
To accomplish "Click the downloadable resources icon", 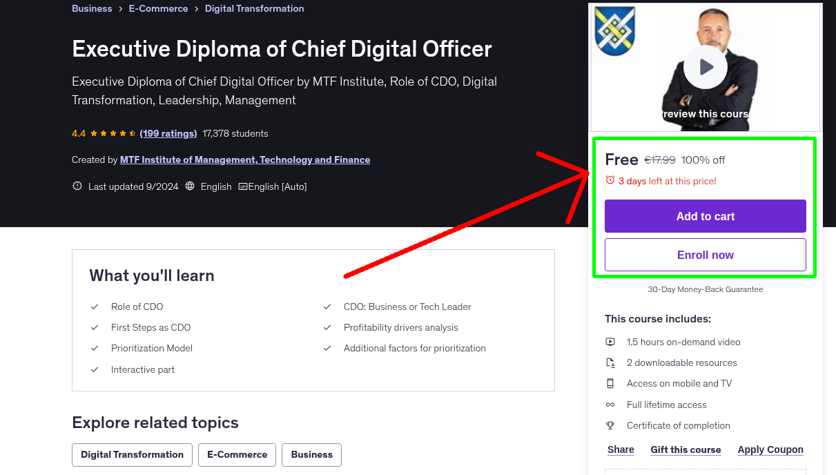I will tap(610, 362).
